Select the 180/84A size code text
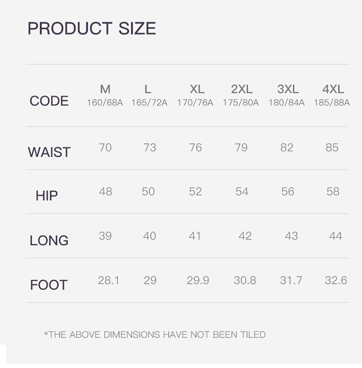The height and width of the screenshot is (368, 362). tap(287, 103)
